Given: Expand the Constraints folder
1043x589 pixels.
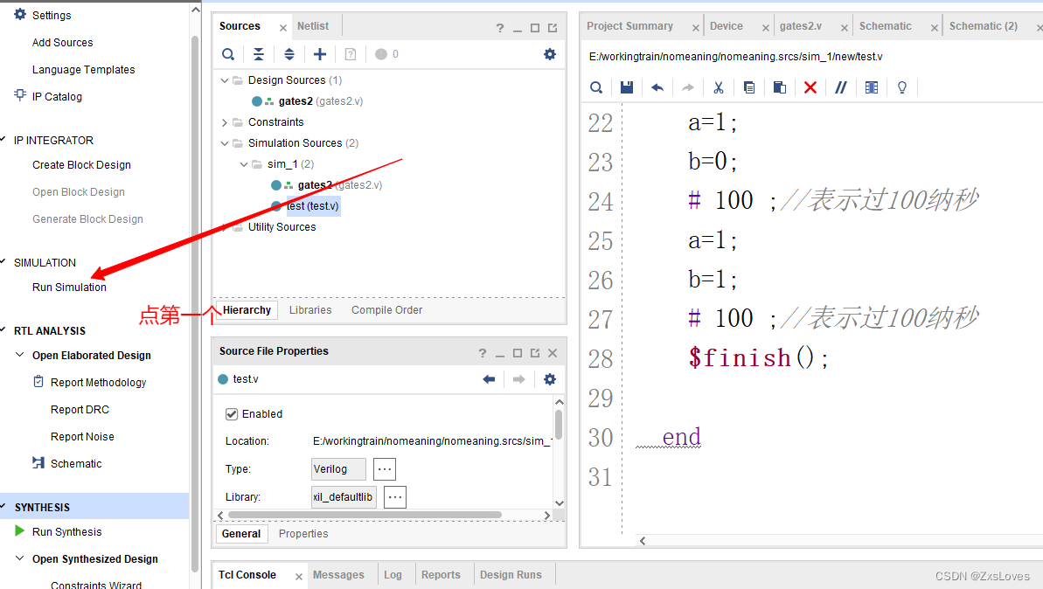Looking at the screenshot, I should (224, 122).
